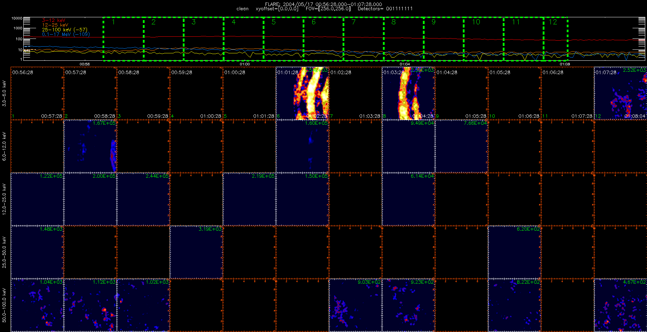Click the 10000 count-rate axis label
This screenshot has height=332, width=647.
point(17,18)
